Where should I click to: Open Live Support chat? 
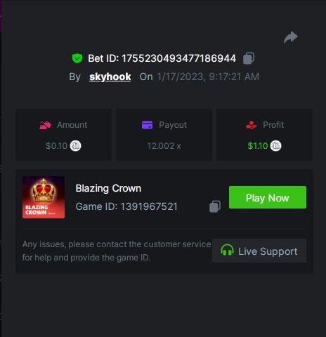tap(259, 251)
